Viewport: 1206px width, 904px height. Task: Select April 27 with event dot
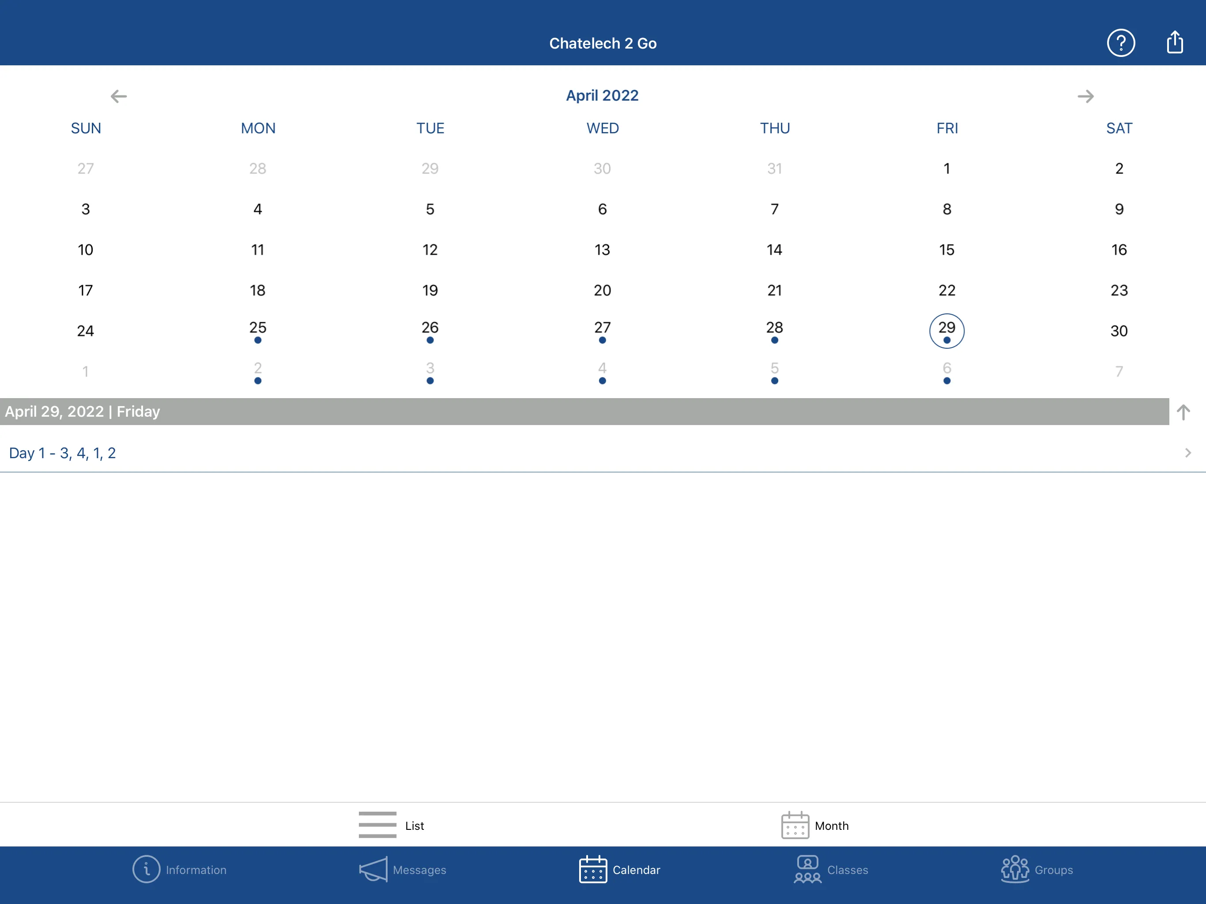pyautogui.click(x=602, y=331)
